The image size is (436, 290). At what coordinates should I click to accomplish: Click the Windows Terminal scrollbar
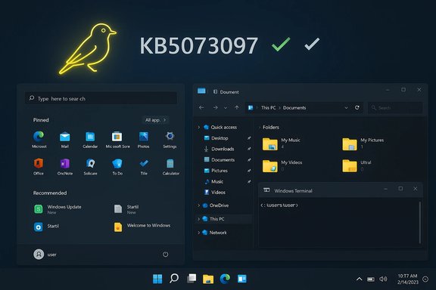[x=419, y=222]
